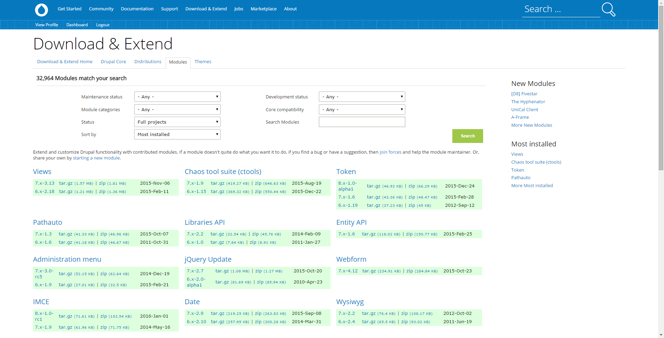This screenshot has width=664, height=338.
Task: Change the Sort by selection
Action: coord(177,134)
